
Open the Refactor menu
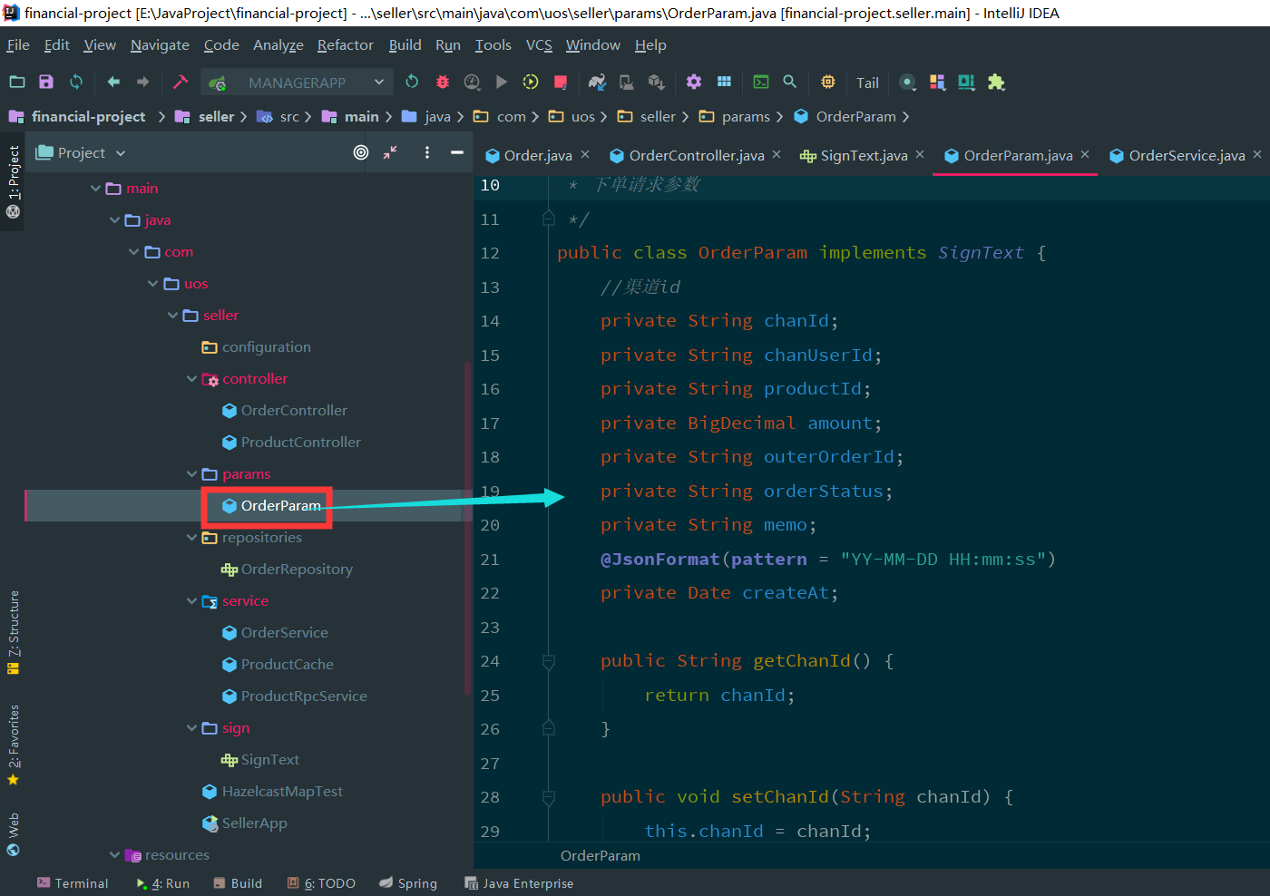(345, 45)
